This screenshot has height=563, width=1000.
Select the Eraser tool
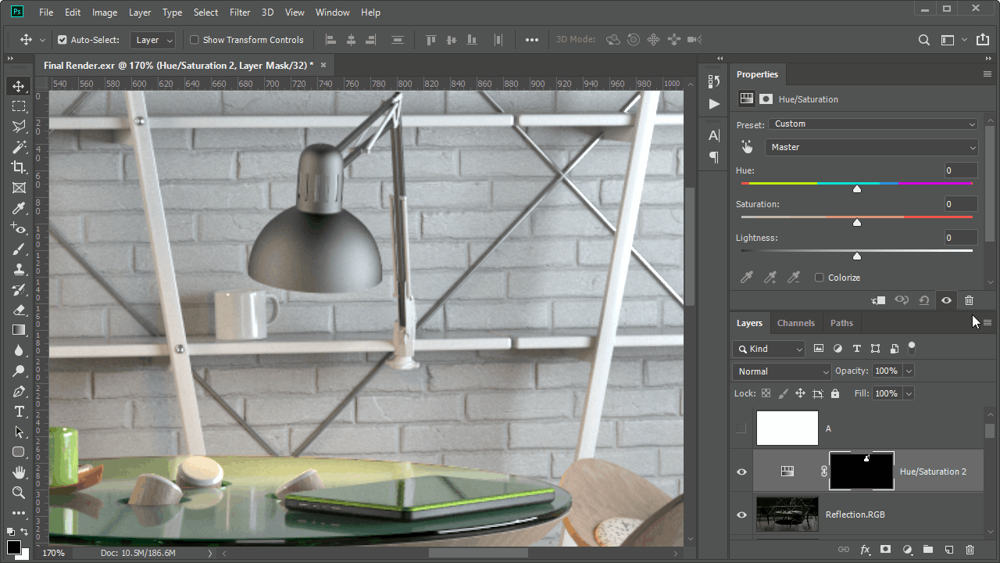[x=19, y=310]
